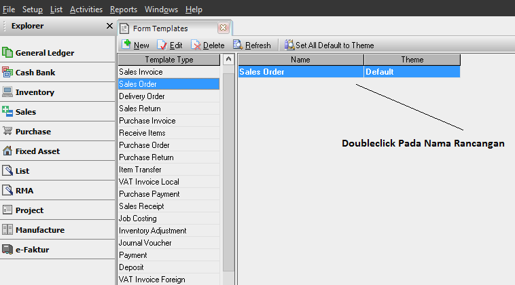Click the Edit template pencil icon
The image size is (515, 285).
(x=162, y=45)
